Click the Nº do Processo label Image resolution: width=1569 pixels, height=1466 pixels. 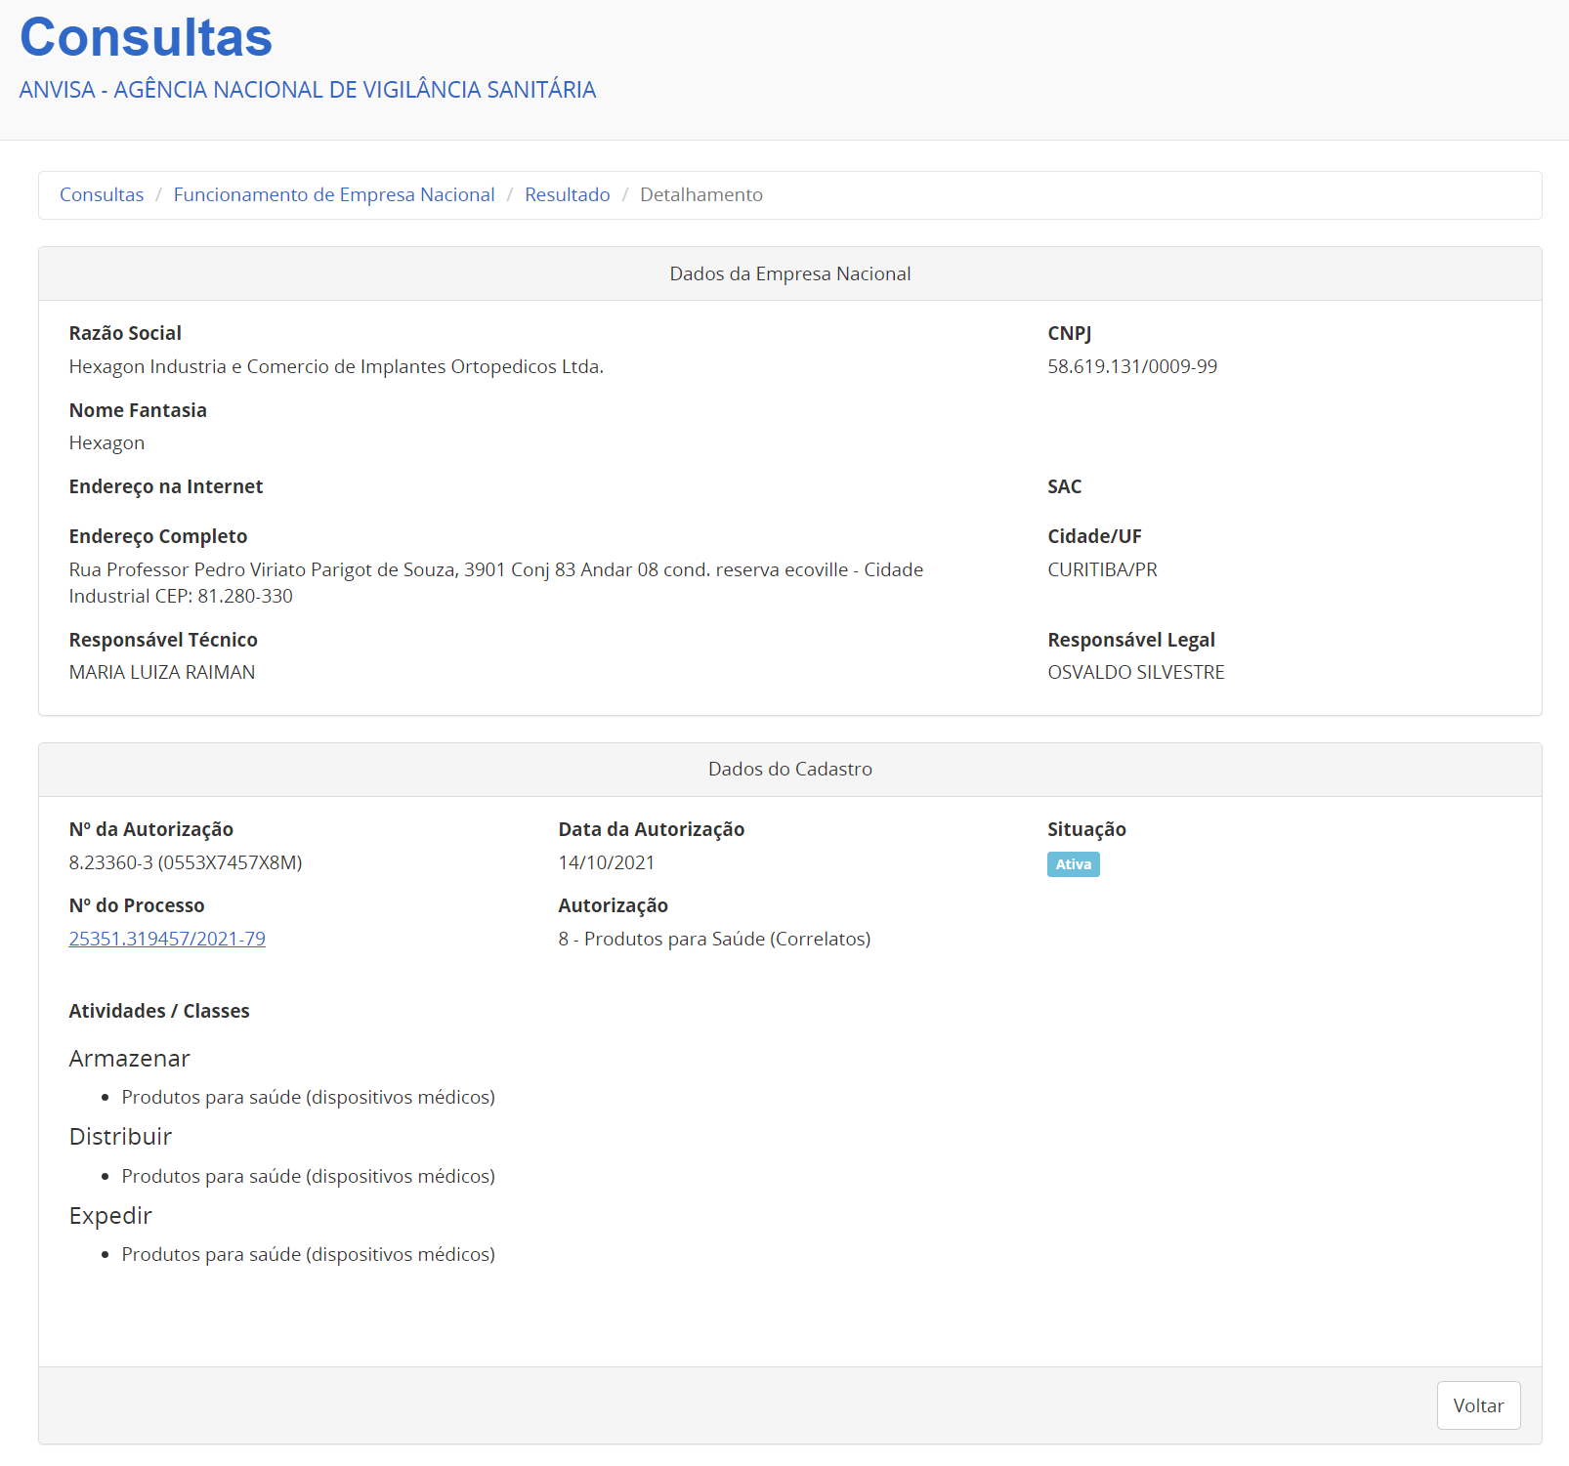click(x=137, y=905)
